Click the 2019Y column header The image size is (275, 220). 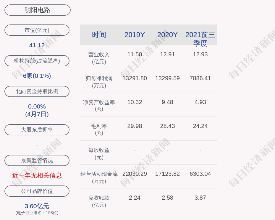[135, 35]
